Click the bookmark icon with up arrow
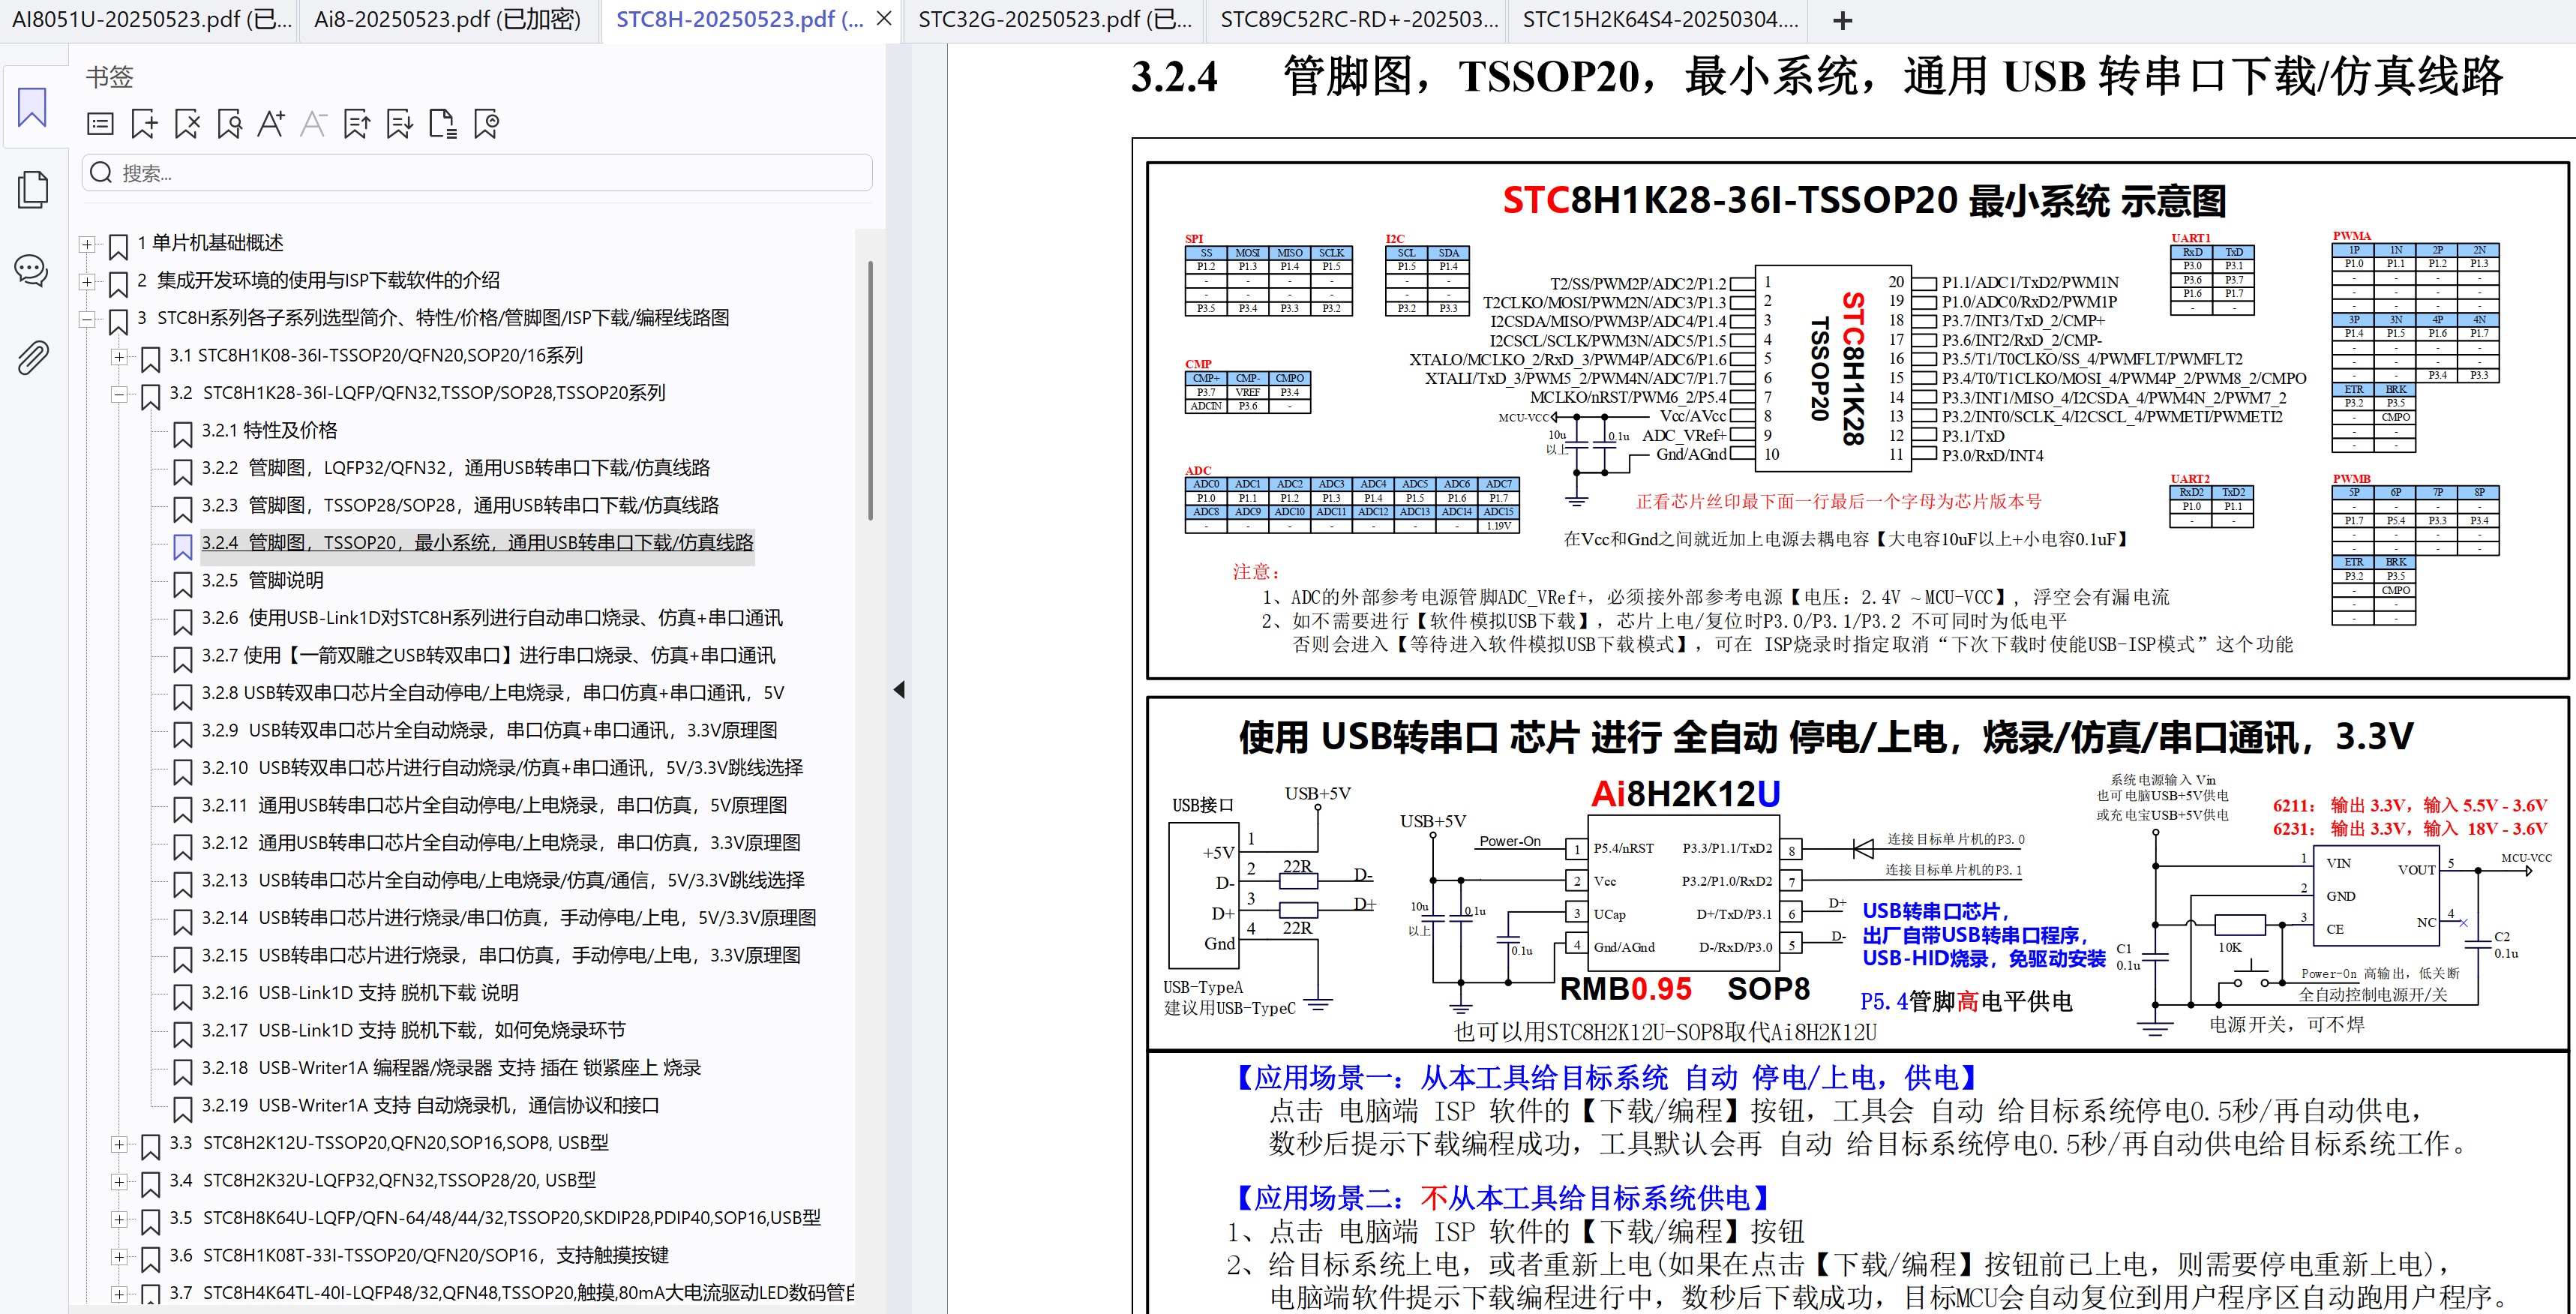The width and height of the screenshot is (2576, 1314). 357,124
